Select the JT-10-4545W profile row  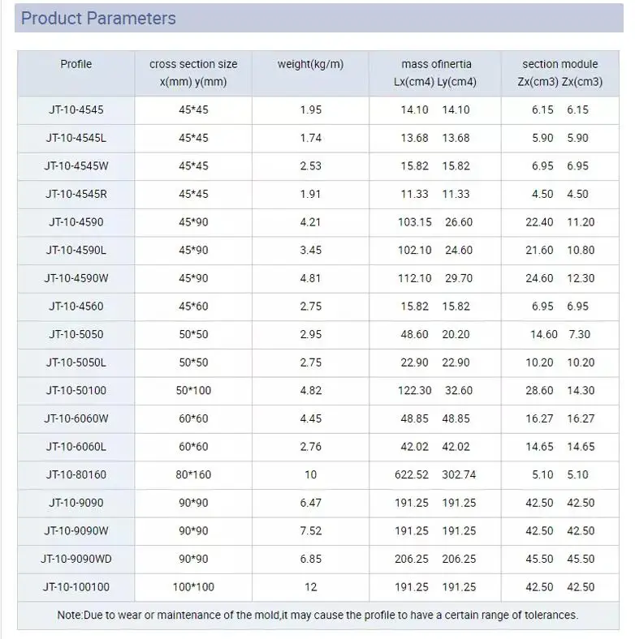pyautogui.click(x=318, y=166)
